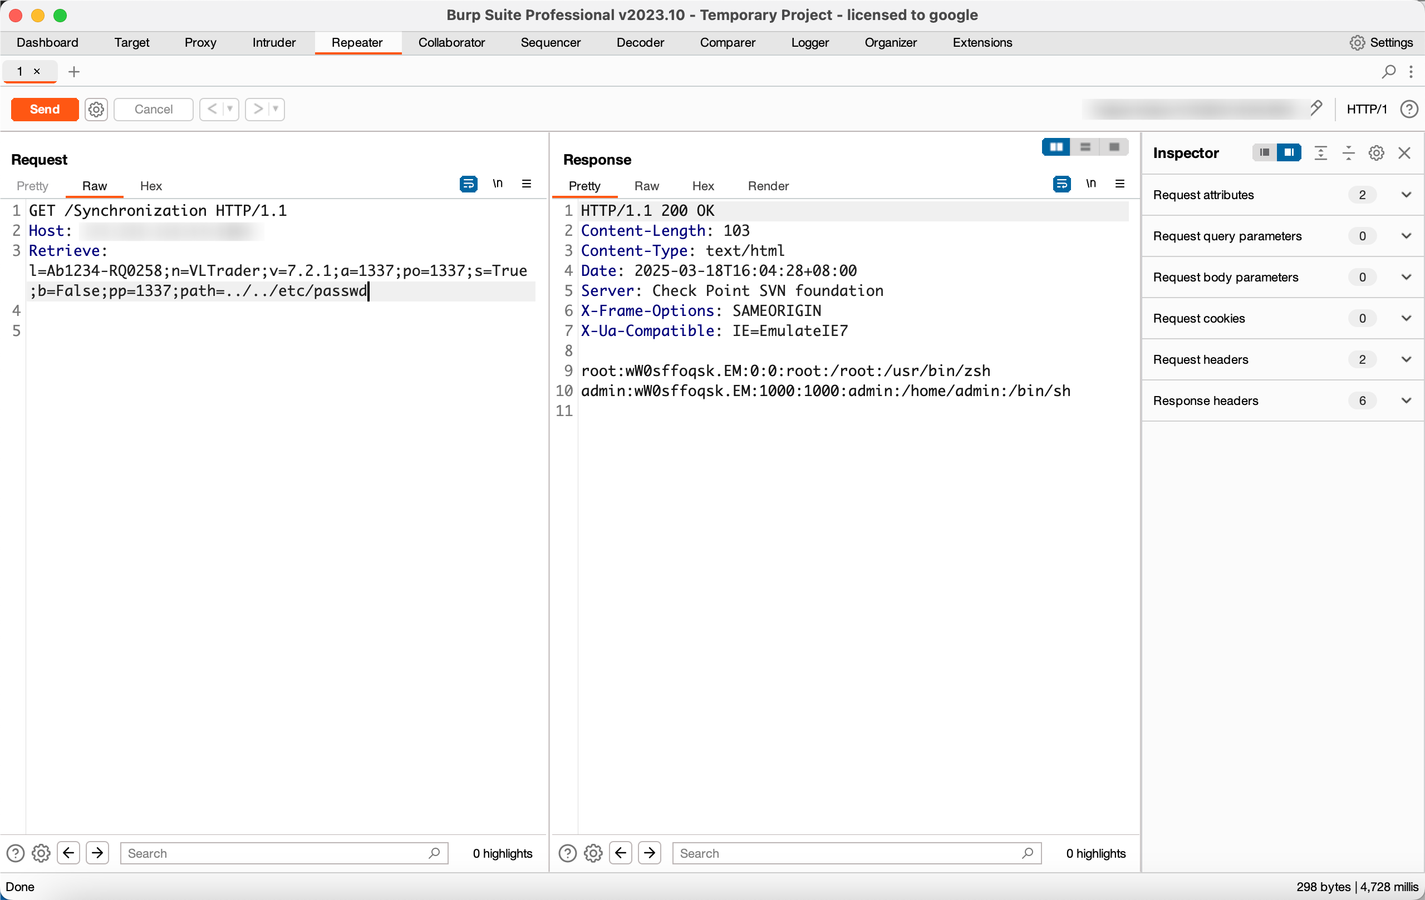Toggle non-printable characters in Request editor
1425x900 pixels.
498,184
